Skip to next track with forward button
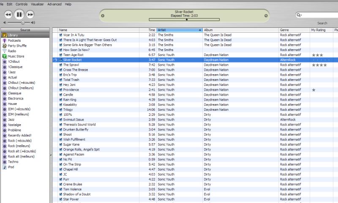This screenshot has width=338, height=203. point(30,14)
